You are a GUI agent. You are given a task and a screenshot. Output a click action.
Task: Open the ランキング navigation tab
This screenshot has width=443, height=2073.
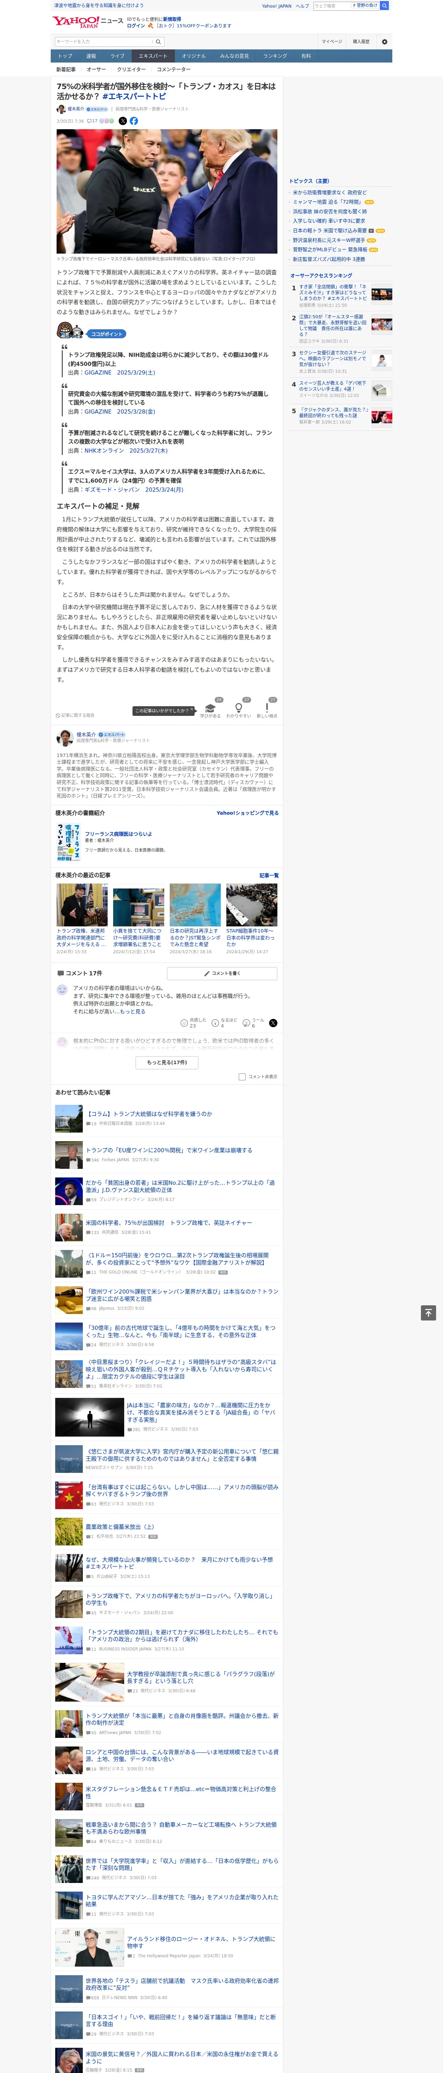point(275,56)
